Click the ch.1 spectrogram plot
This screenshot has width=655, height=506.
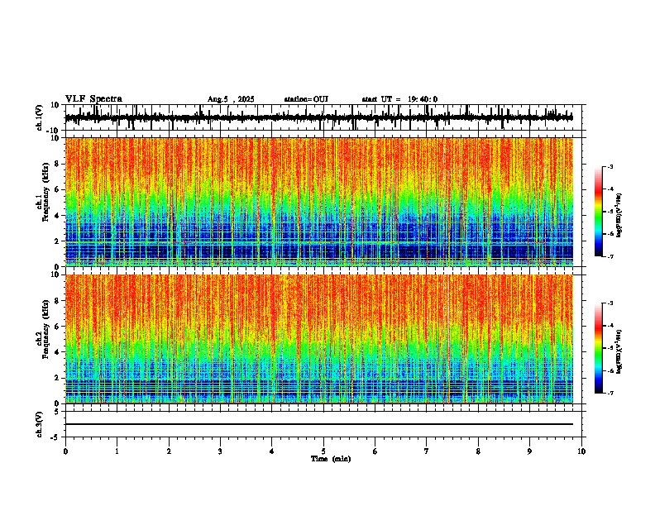pos(319,202)
